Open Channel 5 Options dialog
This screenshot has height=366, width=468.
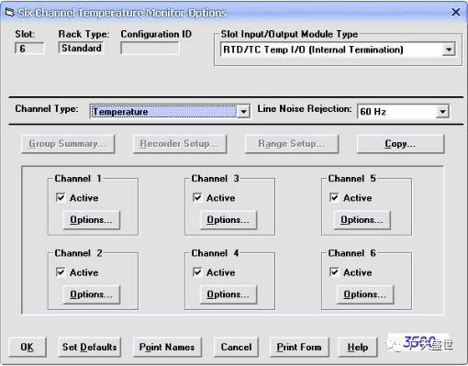click(x=362, y=220)
